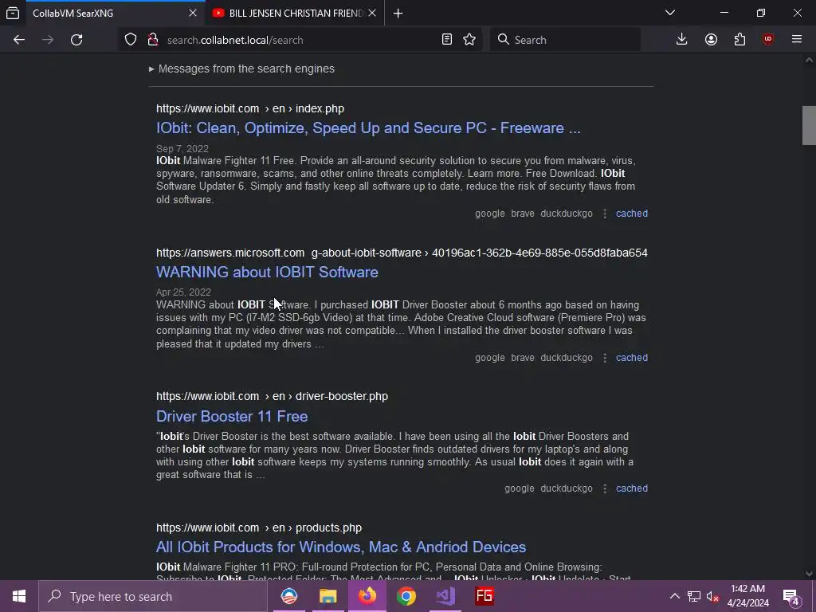
Task: List all tabs dropdown arrow
Action: coord(669,13)
